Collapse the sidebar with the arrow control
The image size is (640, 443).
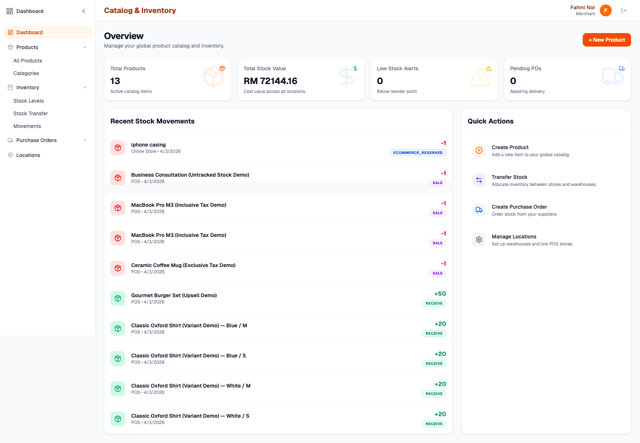coord(84,11)
